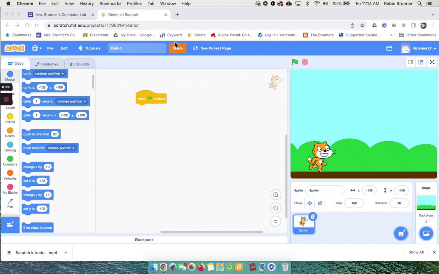
Task: Switch to small stage layout icon
Action: pos(410,62)
